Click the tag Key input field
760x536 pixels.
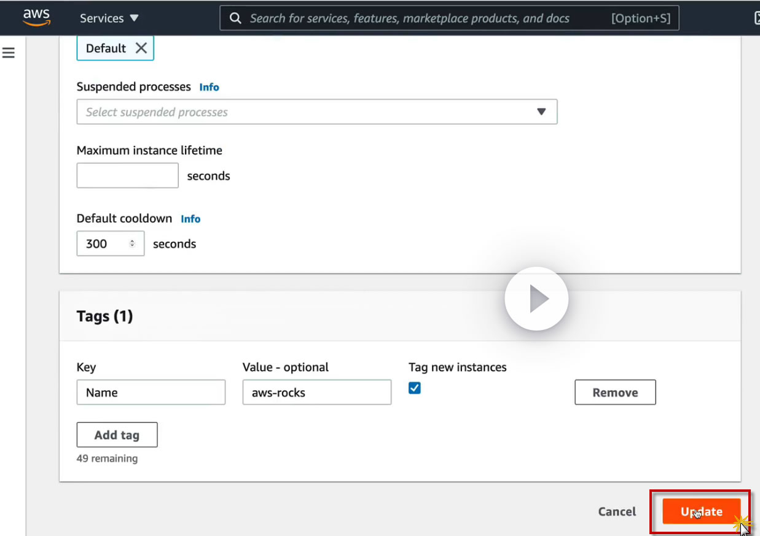(151, 392)
